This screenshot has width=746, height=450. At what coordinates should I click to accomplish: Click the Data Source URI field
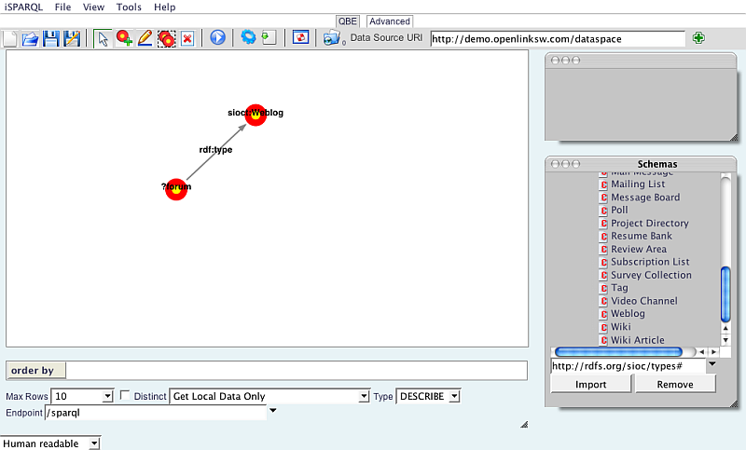pos(558,39)
